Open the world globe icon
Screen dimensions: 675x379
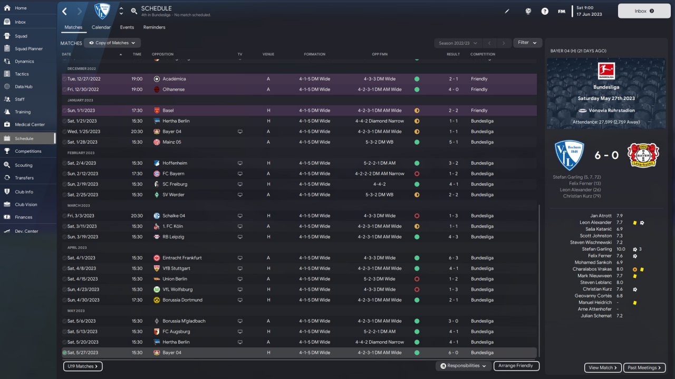pyautogui.click(x=528, y=11)
